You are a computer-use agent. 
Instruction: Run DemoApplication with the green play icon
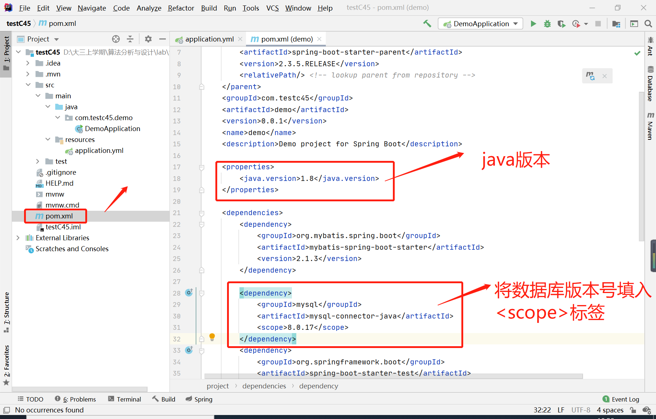click(x=533, y=23)
